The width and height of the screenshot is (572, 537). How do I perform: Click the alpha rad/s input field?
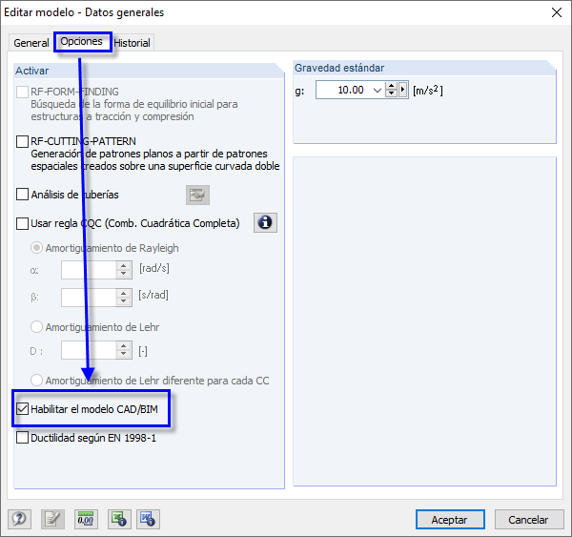point(89,270)
